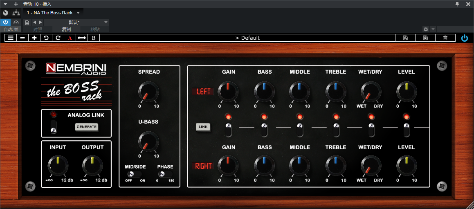Click the automation read icon beside power

tap(16, 22)
